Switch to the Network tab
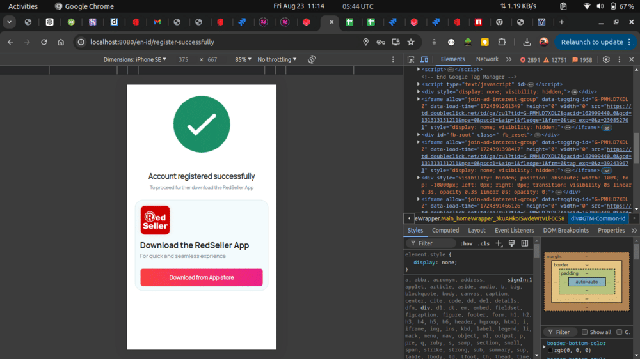640x359 pixels. click(x=487, y=59)
